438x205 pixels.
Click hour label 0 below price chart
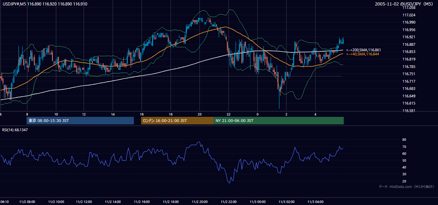pos(257,114)
